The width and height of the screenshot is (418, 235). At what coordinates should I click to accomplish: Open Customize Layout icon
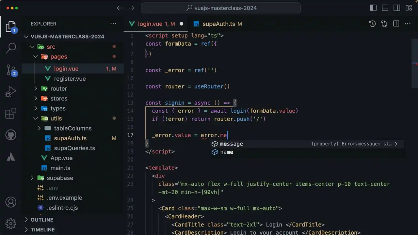[x=409, y=8]
